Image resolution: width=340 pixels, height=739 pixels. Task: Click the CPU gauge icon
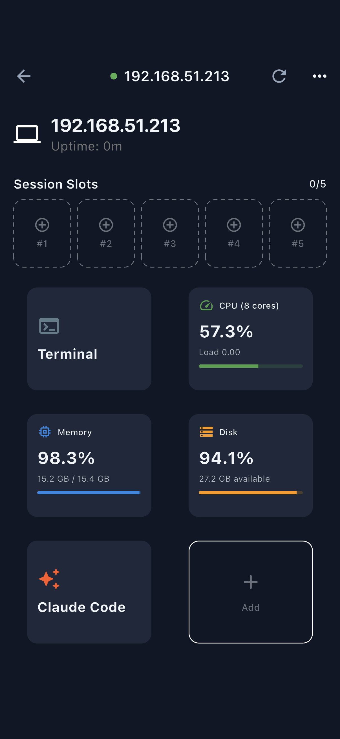click(x=206, y=306)
